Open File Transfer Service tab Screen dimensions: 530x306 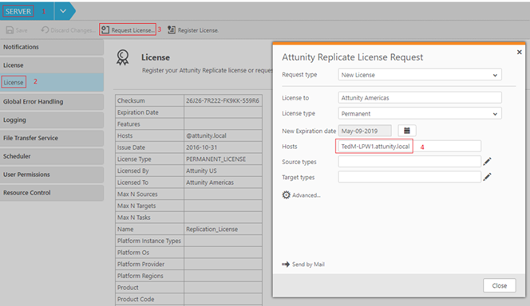tap(52, 138)
